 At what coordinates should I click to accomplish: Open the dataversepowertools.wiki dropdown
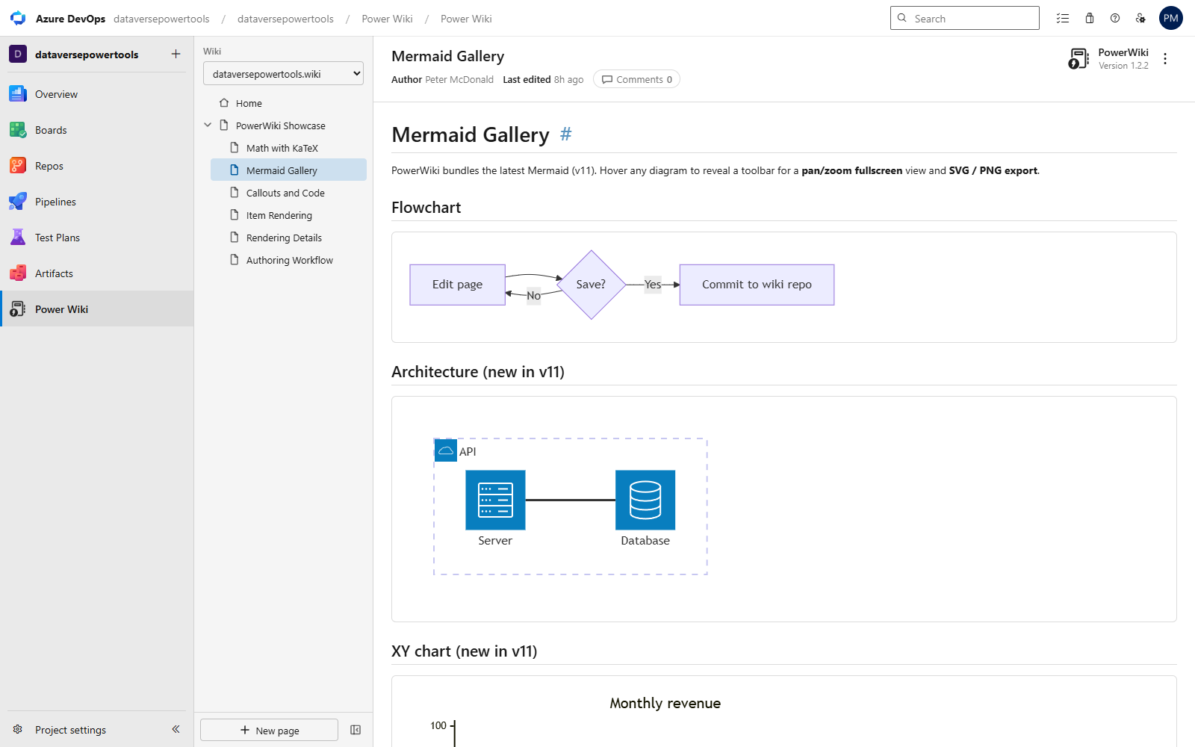click(283, 73)
